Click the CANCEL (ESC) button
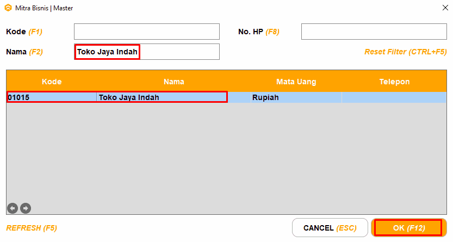 tap(330, 228)
